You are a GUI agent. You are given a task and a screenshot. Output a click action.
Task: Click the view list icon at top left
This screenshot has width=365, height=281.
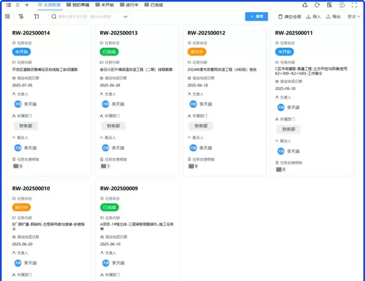point(9,4)
